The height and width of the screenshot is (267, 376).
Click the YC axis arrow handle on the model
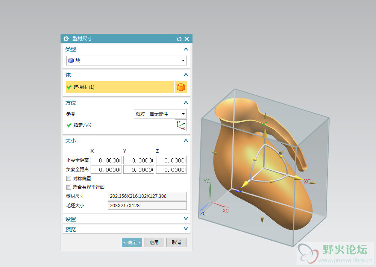pos(265,133)
